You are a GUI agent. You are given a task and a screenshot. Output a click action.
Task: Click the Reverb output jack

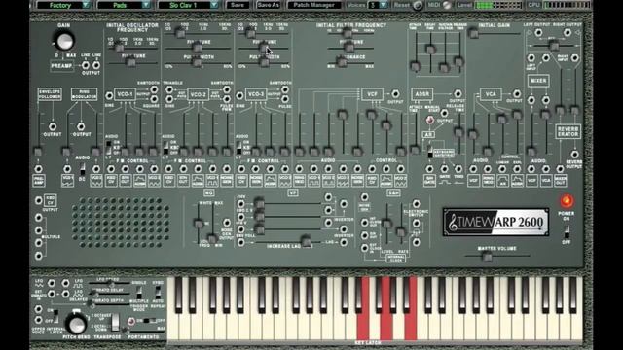click(574, 154)
